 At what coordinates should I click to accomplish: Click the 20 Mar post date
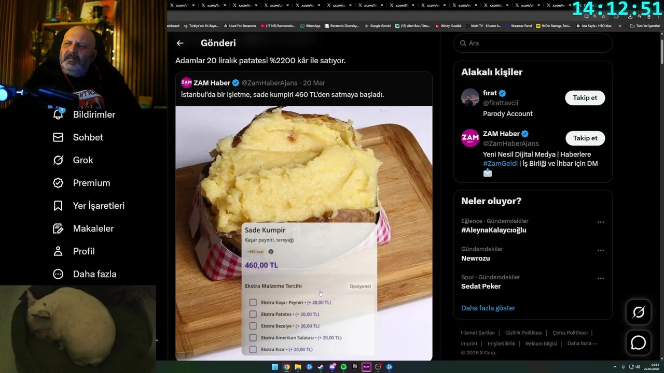click(314, 83)
